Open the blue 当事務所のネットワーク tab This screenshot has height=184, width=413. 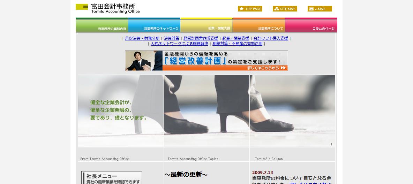tap(154, 25)
